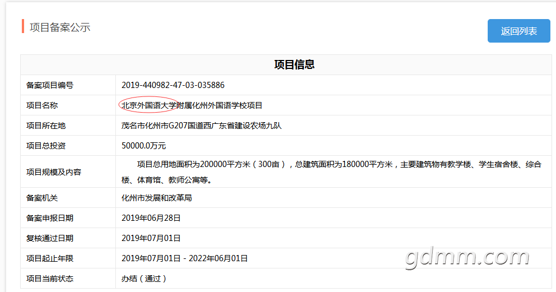
Task: Select project number 2019-440982-47-03-035886
Action: click(173, 85)
